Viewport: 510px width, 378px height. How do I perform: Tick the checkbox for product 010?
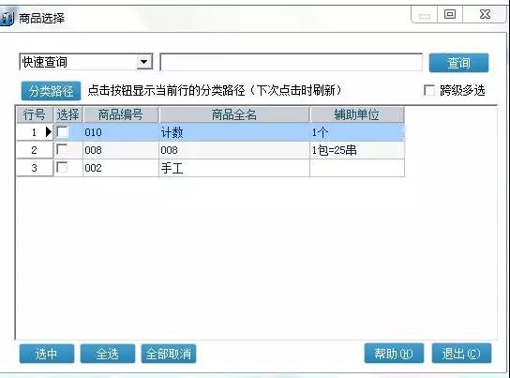pyautogui.click(x=62, y=131)
